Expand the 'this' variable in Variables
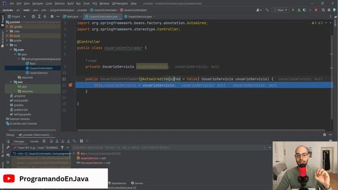338x190 pixels. click(74, 154)
